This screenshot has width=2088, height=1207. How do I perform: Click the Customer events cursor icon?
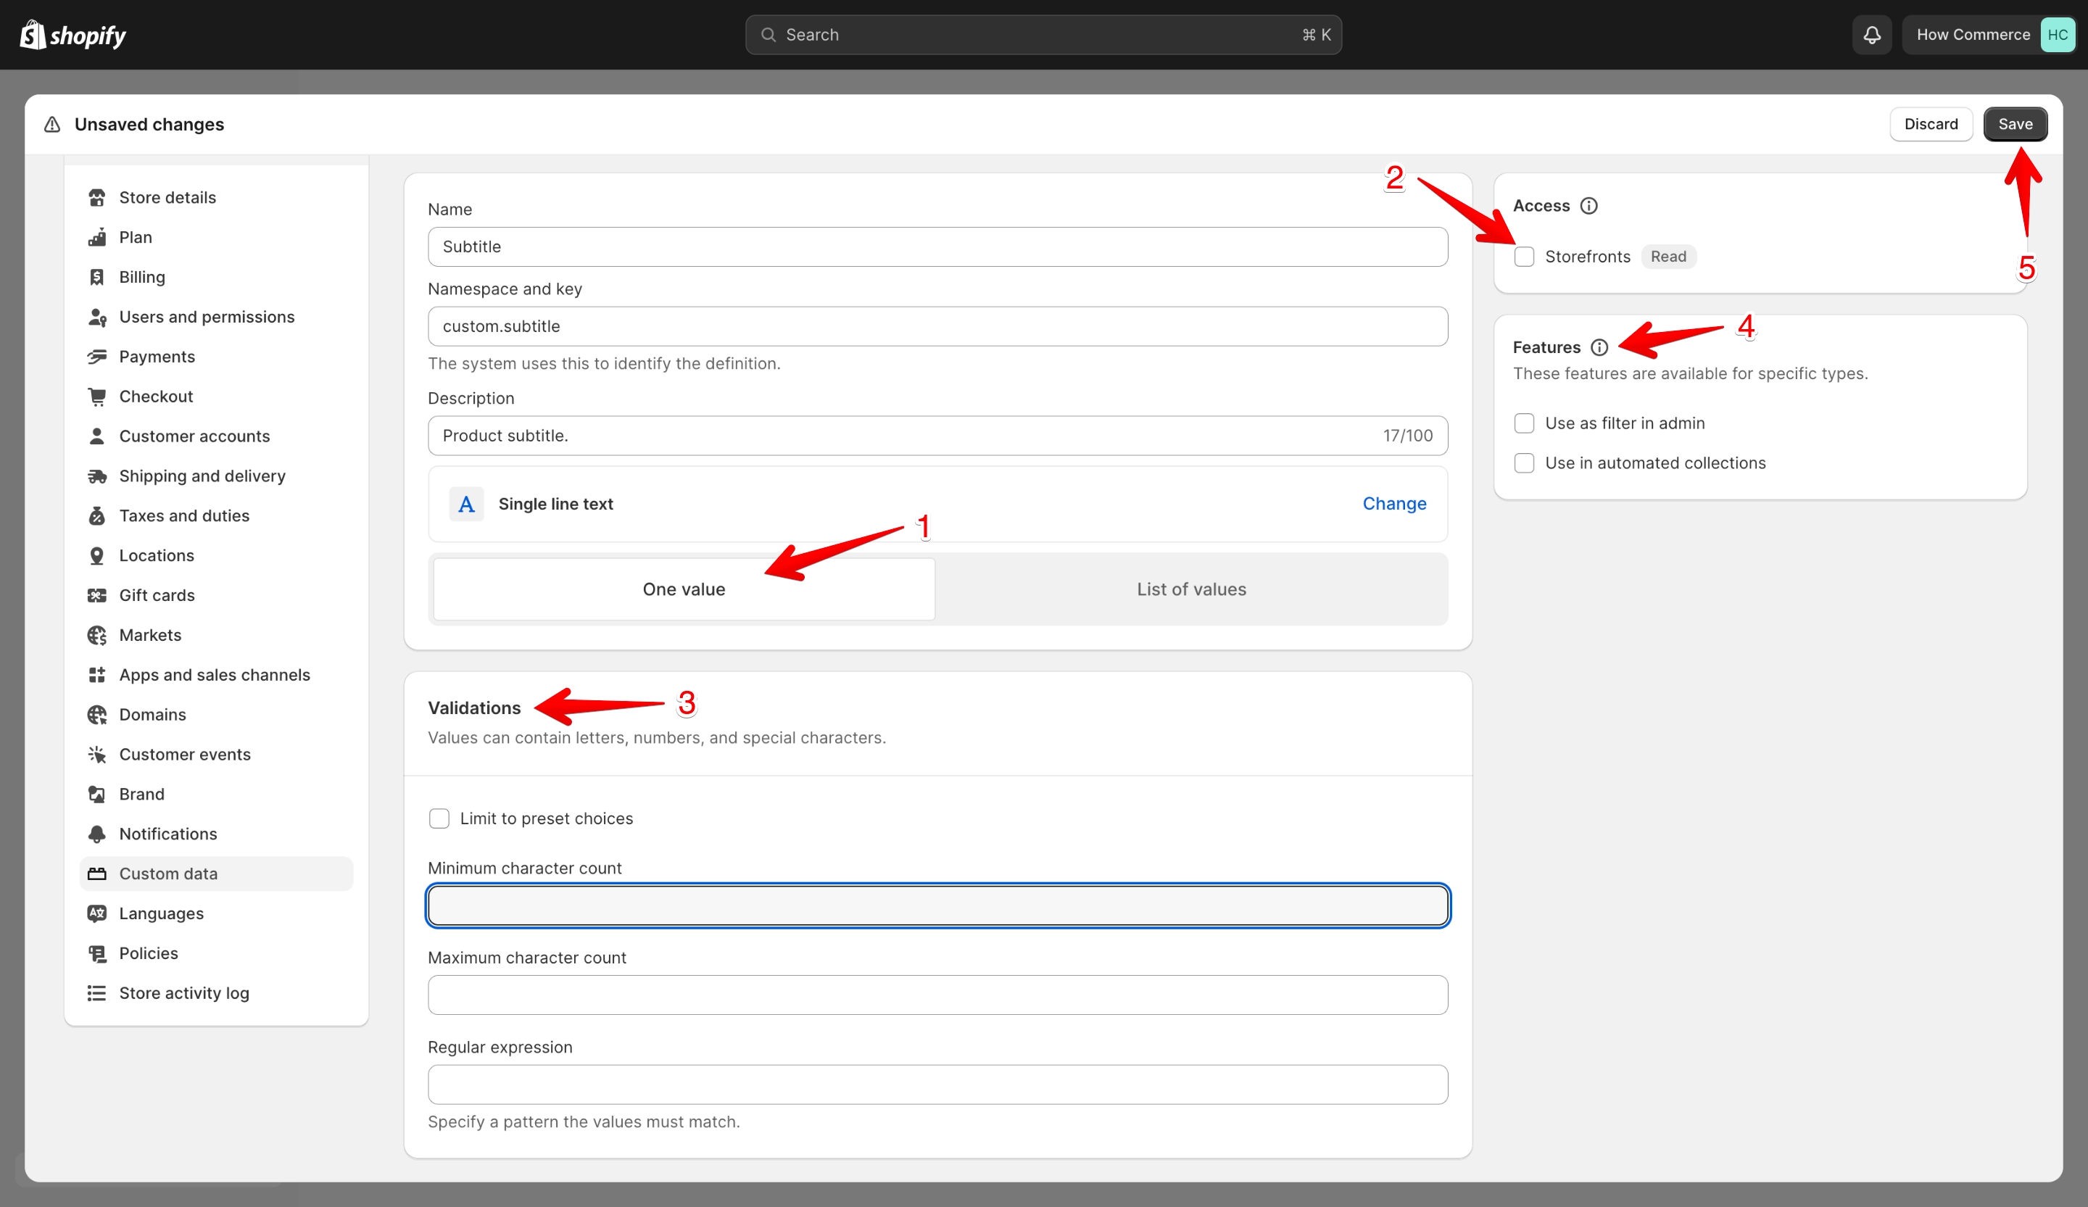coord(97,754)
